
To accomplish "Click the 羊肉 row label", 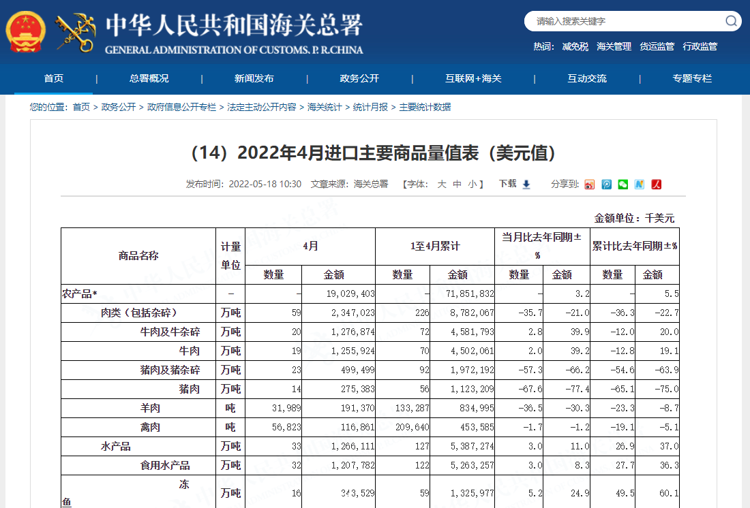I will (150, 409).
